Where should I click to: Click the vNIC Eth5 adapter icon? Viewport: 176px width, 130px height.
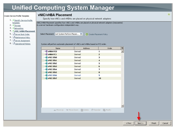pos(46,72)
